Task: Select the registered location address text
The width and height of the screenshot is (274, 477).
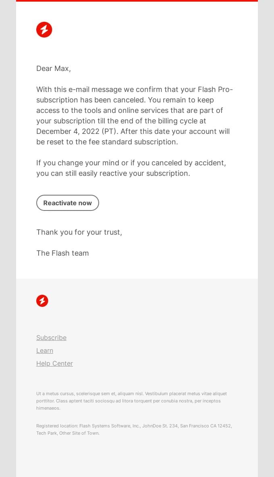Action: 134,429
